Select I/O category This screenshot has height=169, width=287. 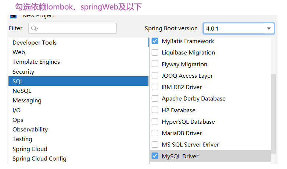pyautogui.click(x=78, y=110)
